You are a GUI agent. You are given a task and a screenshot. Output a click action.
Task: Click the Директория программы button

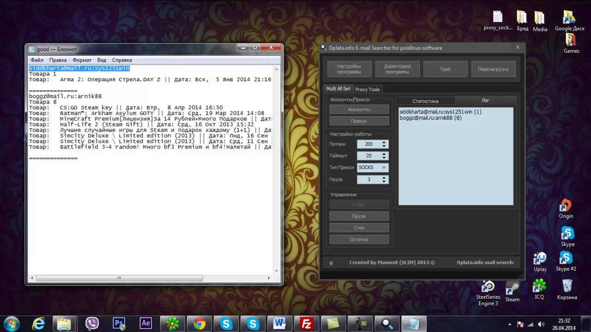(397, 69)
